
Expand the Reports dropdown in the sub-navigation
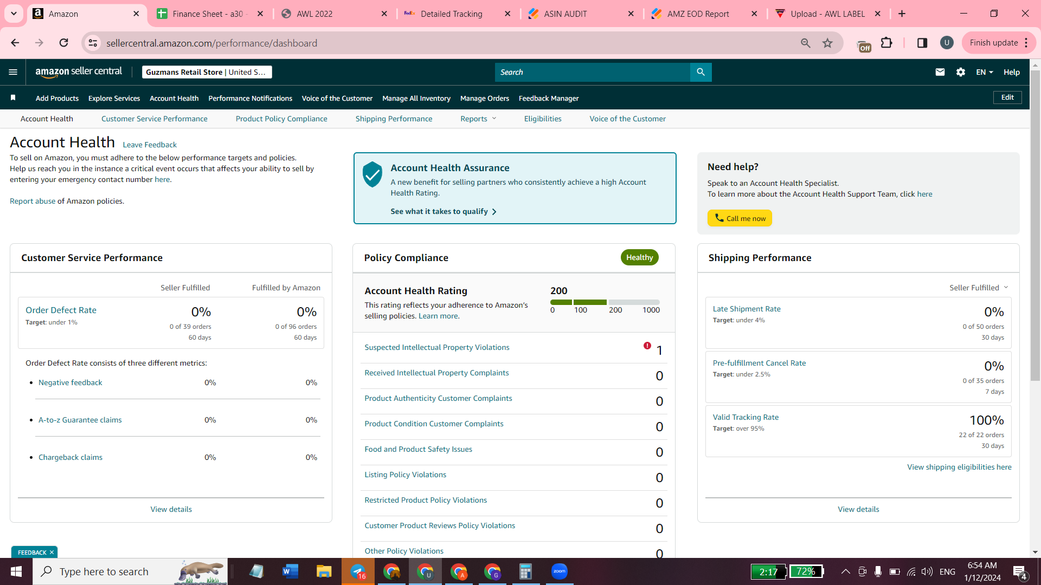478,119
